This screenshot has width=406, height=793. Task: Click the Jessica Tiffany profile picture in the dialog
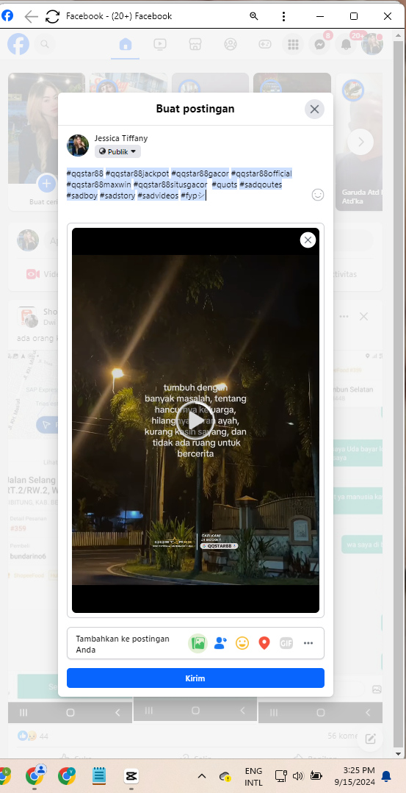tap(78, 146)
